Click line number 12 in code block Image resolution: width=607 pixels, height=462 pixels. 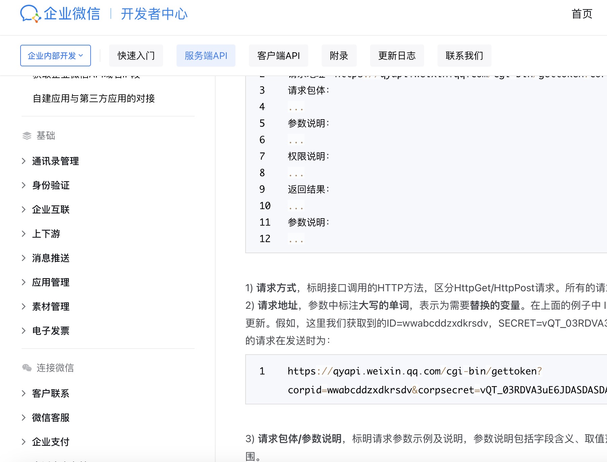point(265,239)
